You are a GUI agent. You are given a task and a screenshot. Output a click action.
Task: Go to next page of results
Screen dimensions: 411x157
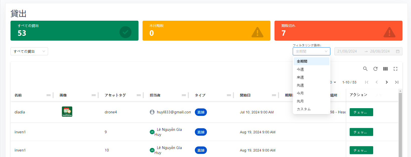pyautogui.click(x=386, y=82)
